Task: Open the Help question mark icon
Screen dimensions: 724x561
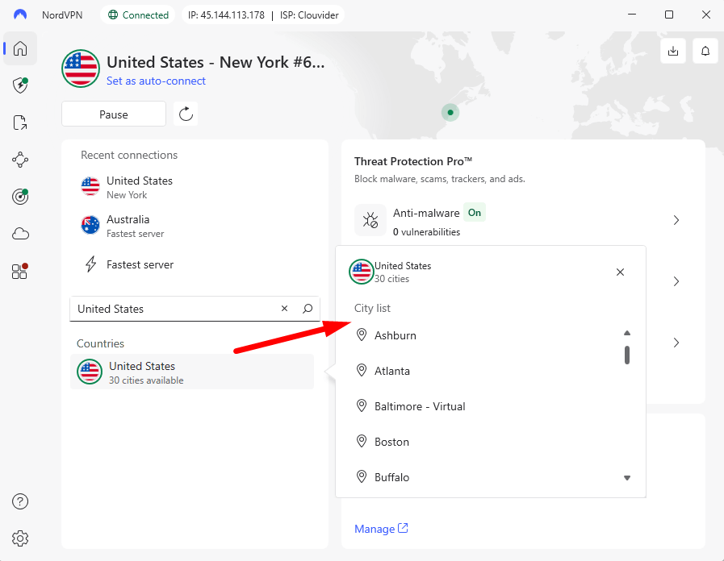Action: click(19, 501)
